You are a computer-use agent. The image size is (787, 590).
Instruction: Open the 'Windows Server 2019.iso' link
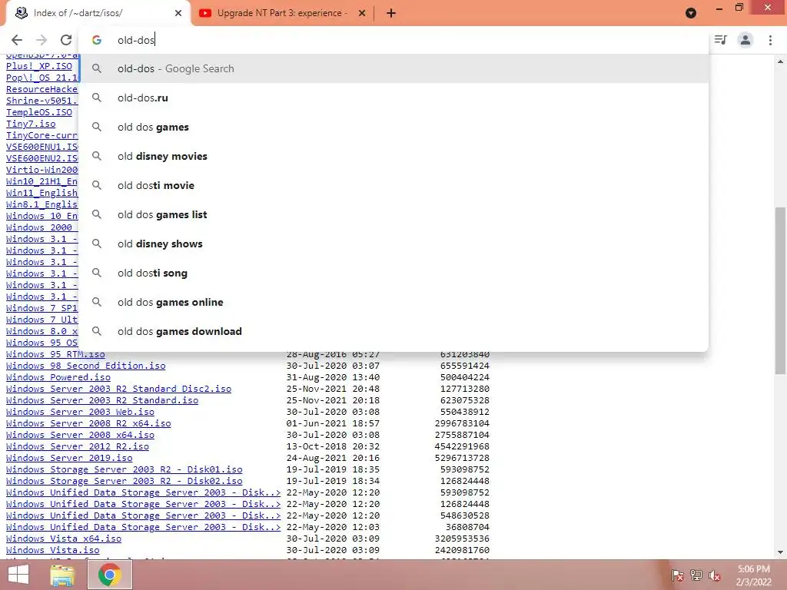[x=69, y=458]
